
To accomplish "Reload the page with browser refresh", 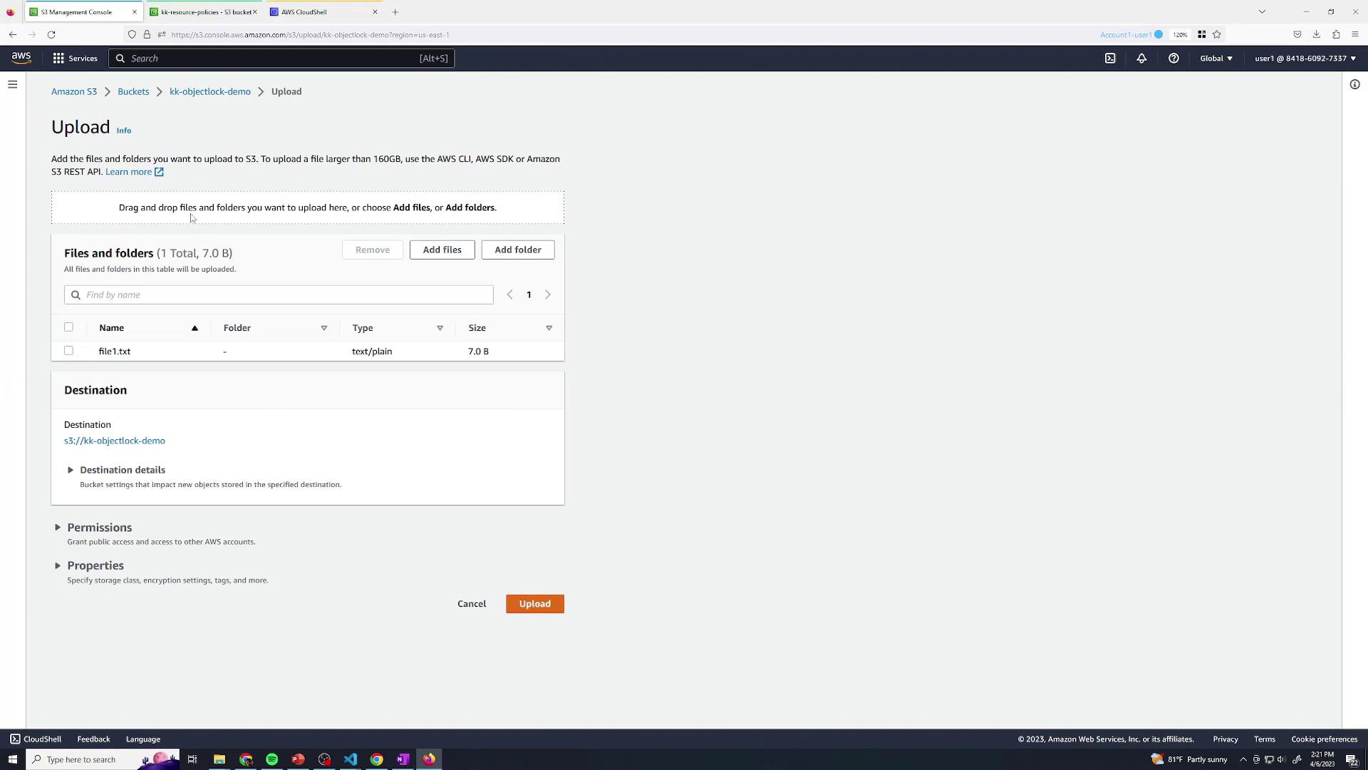I will [x=51, y=34].
